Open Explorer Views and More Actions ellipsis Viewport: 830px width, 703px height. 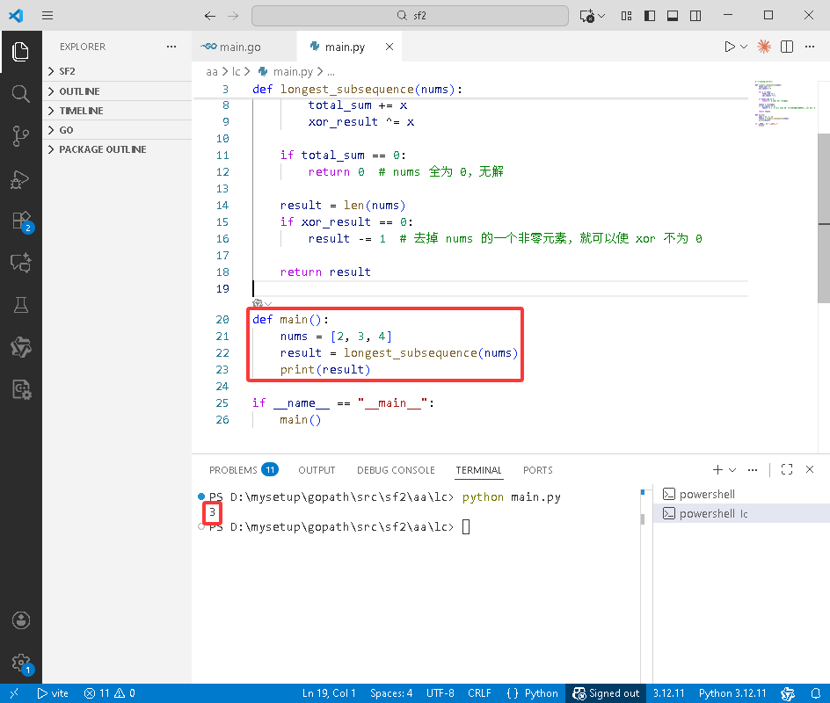[171, 47]
